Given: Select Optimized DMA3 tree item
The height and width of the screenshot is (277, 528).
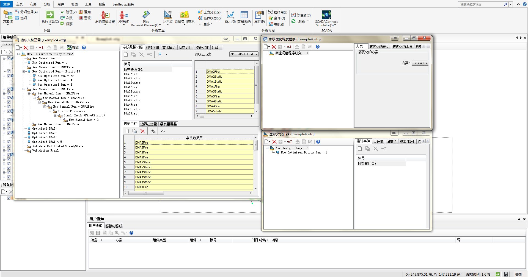Looking at the screenshot, I should click(44, 128).
